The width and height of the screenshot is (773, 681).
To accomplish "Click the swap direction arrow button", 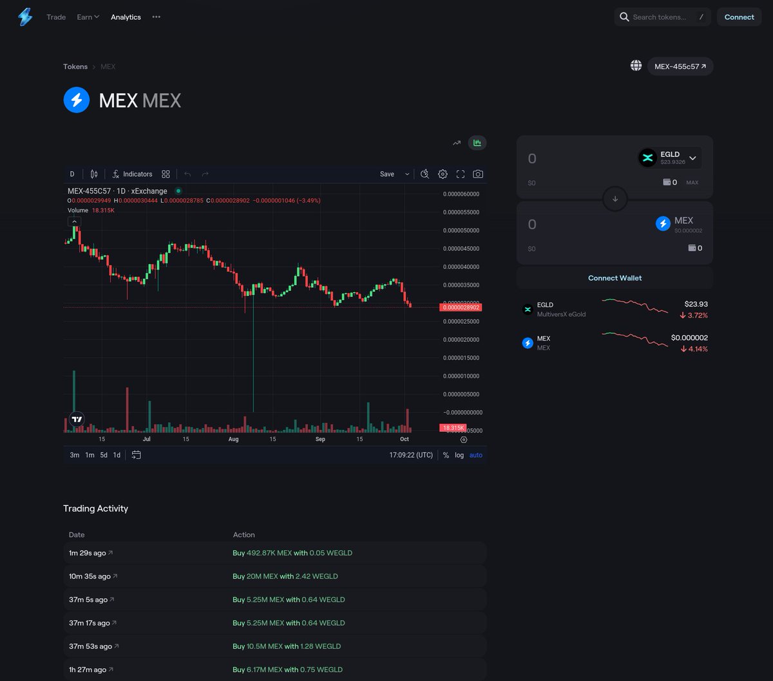I will (615, 199).
